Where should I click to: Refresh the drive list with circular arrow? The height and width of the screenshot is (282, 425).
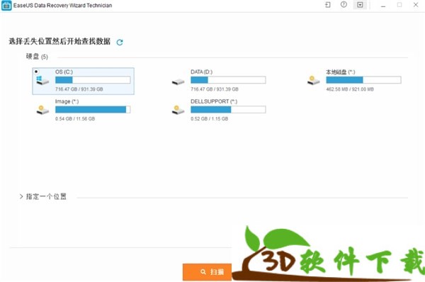point(120,42)
